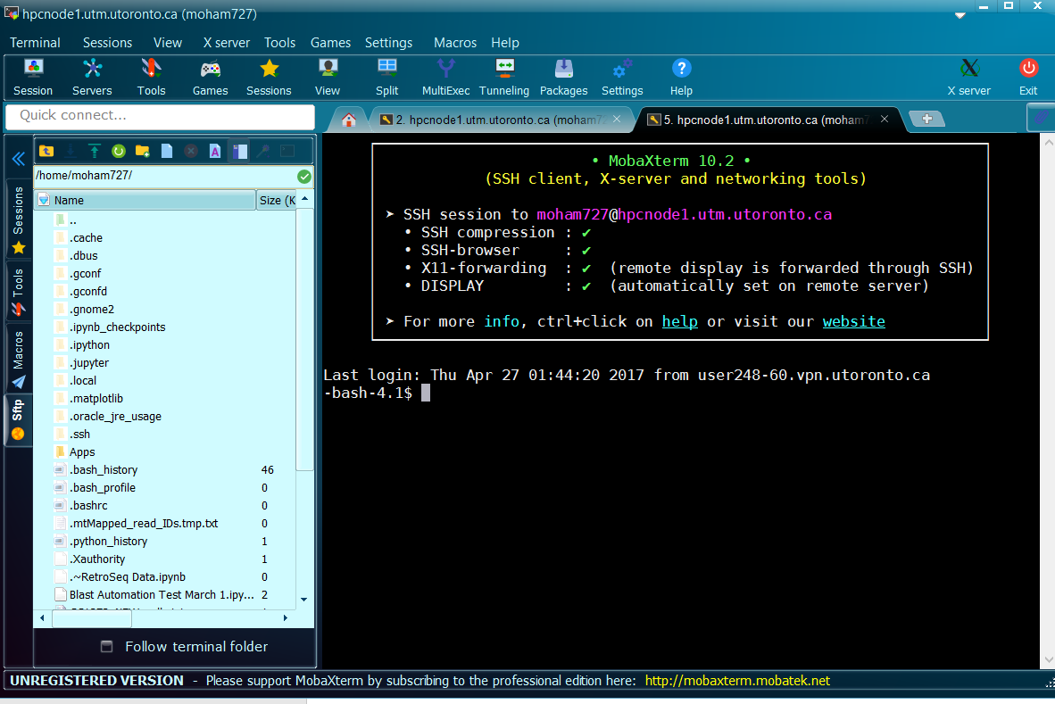Open the window options dropdown arrow at the top

pyautogui.click(x=960, y=15)
